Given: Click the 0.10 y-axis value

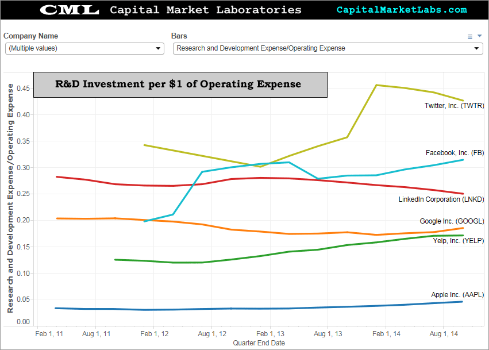Looking at the screenshot, I should [x=23, y=274].
